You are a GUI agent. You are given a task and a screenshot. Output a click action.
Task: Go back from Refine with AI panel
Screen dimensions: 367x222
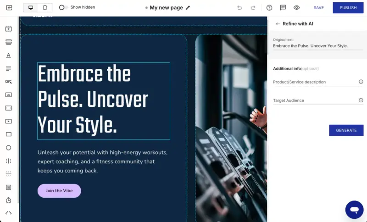[278, 24]
